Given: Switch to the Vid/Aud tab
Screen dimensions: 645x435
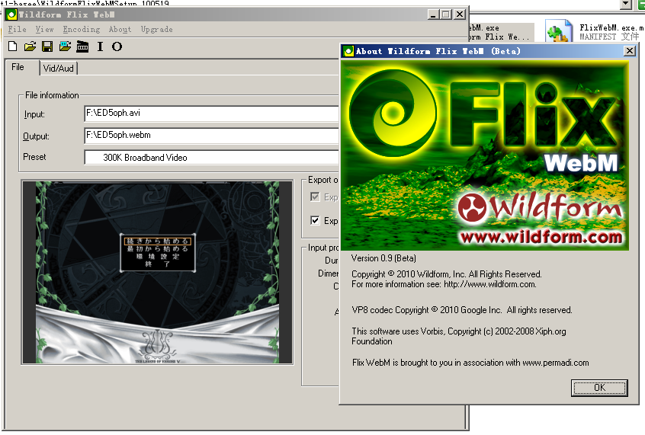Looking at the screenshot, I should [59, 68].
